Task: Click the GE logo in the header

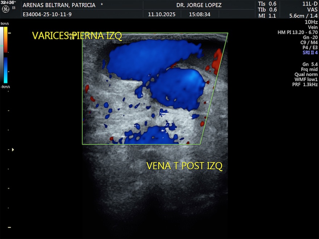Action: [x=5, y=8]
